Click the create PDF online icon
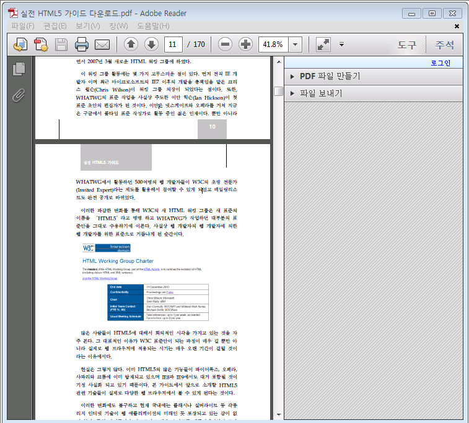The height and width of the screenshot is (423, 469). click(41, 45)
